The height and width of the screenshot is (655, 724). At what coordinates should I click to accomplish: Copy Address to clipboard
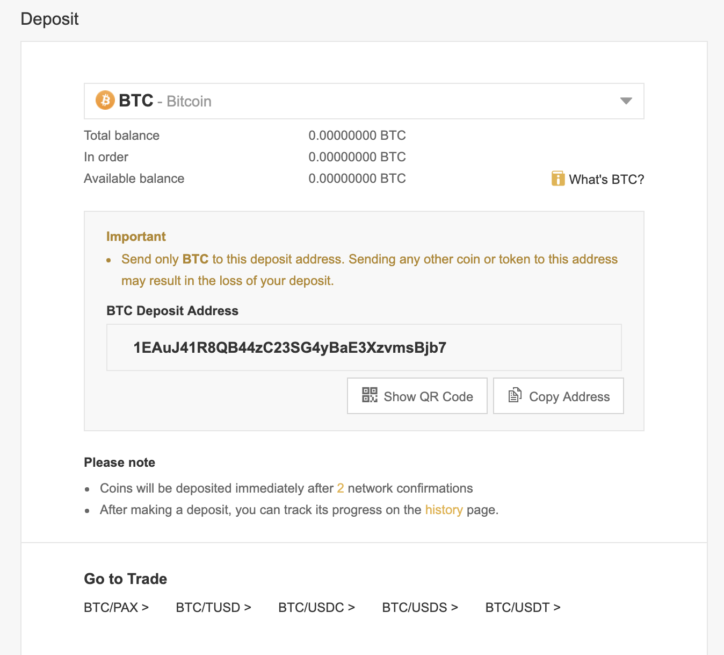[559, 396]
